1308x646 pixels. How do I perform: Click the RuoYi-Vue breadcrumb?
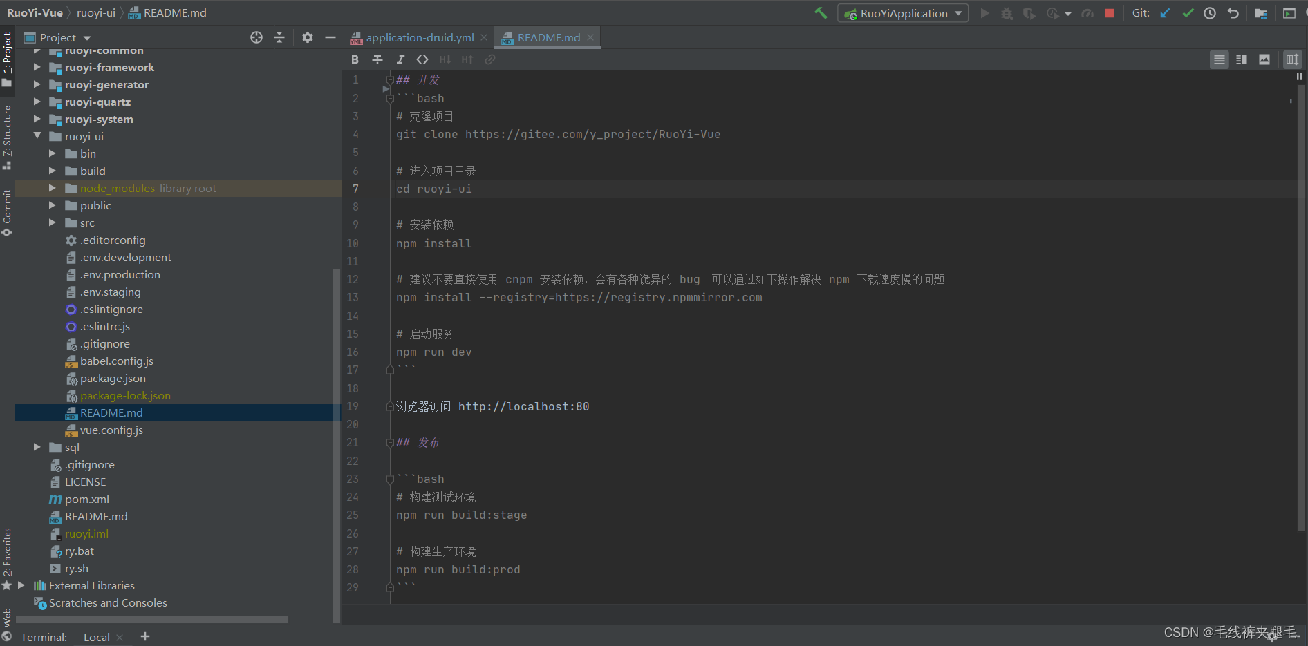(x=35, y=12)
